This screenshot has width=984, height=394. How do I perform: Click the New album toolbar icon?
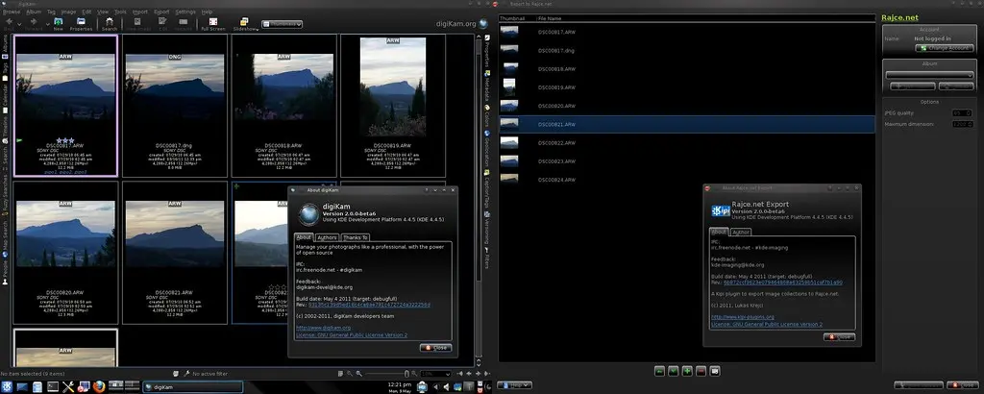(x=59, y=24)
